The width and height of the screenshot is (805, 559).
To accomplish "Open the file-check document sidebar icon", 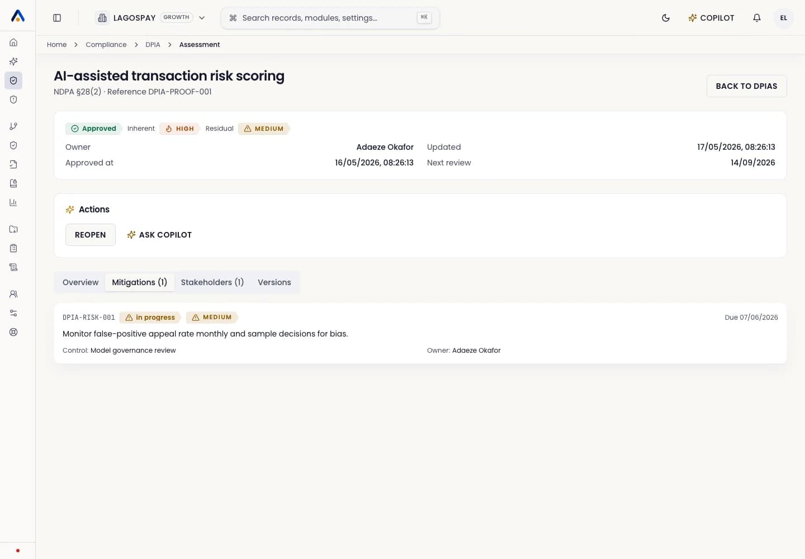I will 13,164.
